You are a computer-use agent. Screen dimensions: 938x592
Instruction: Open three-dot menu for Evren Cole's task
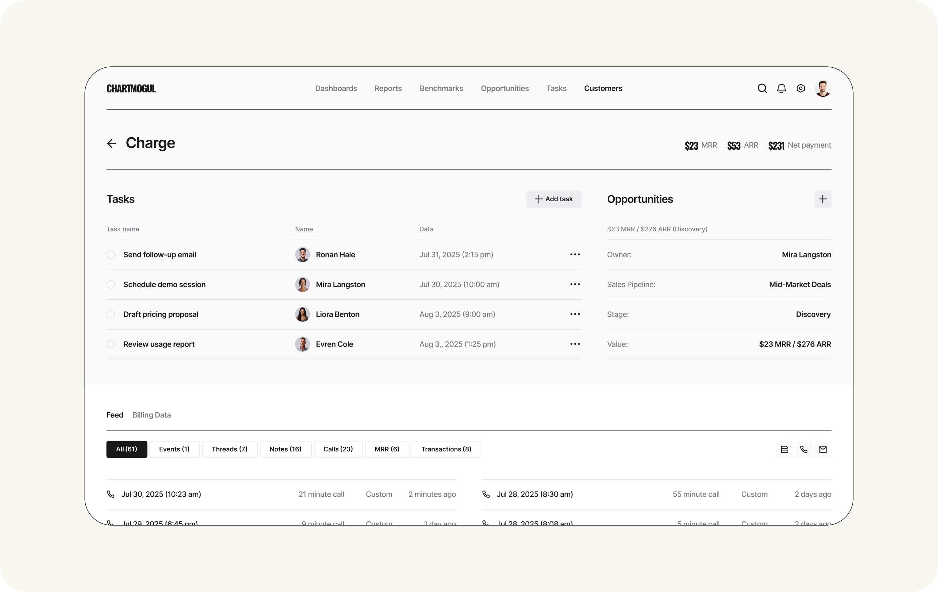[575, 344]
